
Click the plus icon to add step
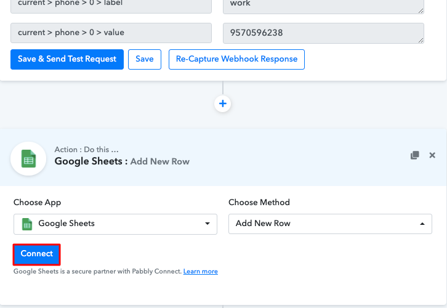(223, 103)
